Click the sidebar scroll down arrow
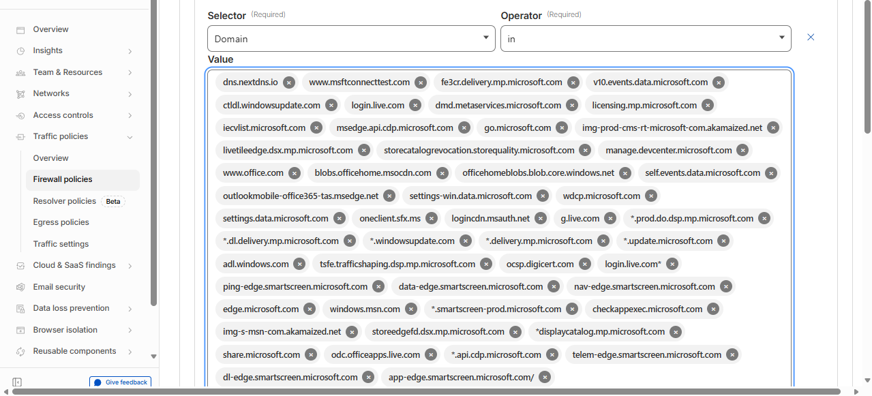This screenshot has height=396, width=872. click(x=153, y=356)
